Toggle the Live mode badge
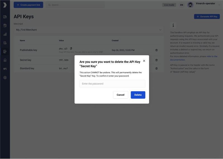Screen dimensions: 223x159 pos(169,5)
